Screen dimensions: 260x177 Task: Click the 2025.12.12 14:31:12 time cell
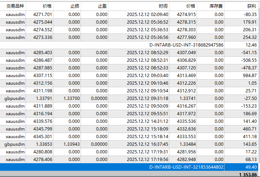coord(147,121)
